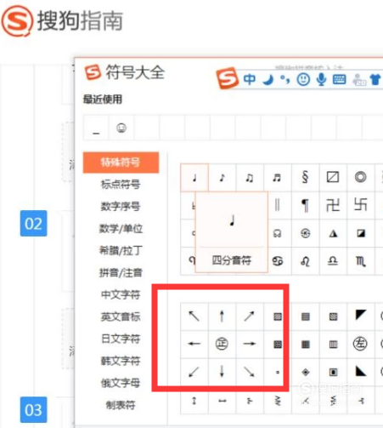Insert the pilcrow paragraph symbol ¶
Viewport: 383px width, 428px height.
click(305, 205)
